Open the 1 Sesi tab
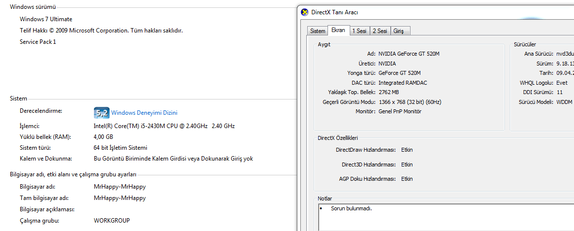This screenshot has height=231, width=574. pos(359,31)
